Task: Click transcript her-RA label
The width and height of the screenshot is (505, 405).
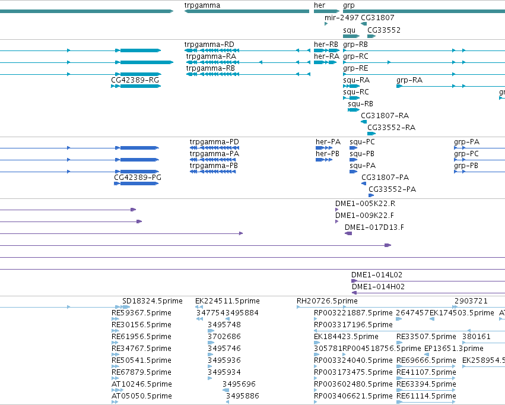Action: [x=326, y=56]
